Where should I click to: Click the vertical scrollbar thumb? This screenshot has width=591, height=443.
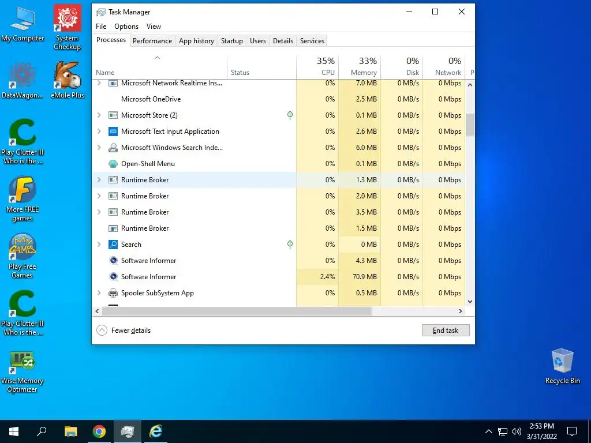coord(470,125)
